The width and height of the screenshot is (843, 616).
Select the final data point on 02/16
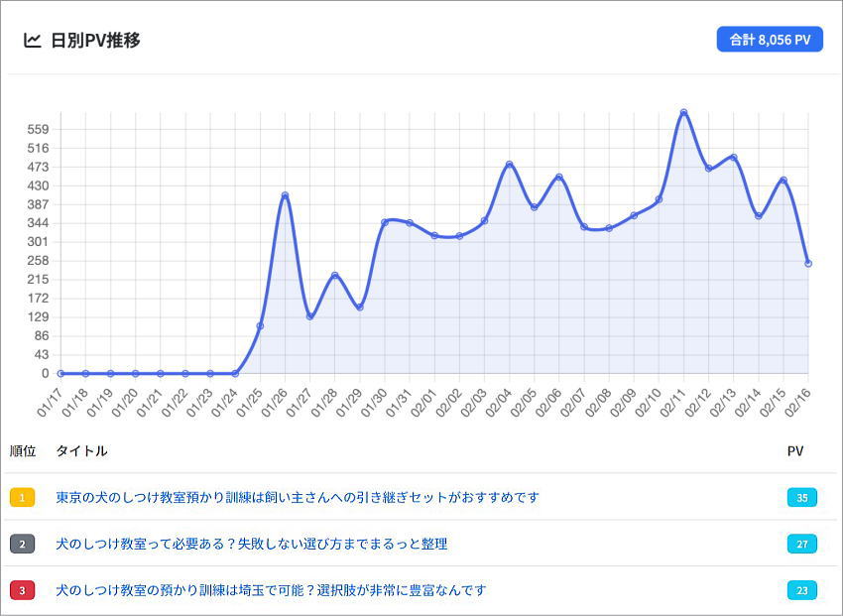(808, 263)
